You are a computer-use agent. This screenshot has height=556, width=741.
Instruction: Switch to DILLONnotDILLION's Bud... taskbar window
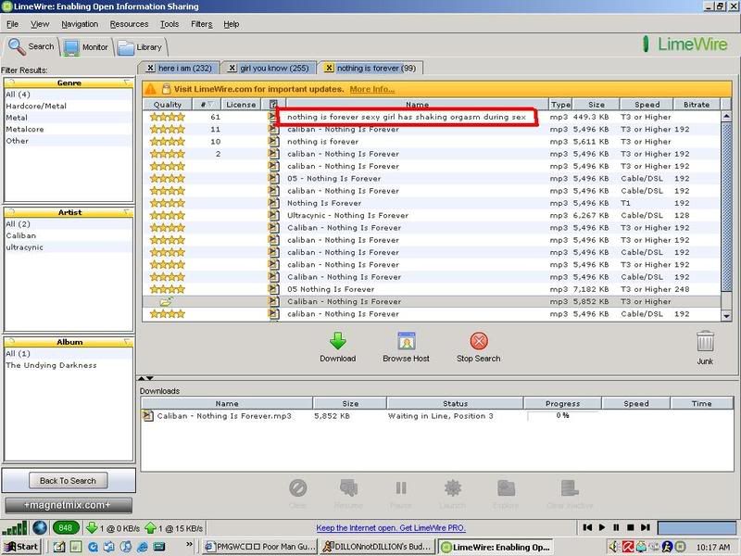[377, 547]
